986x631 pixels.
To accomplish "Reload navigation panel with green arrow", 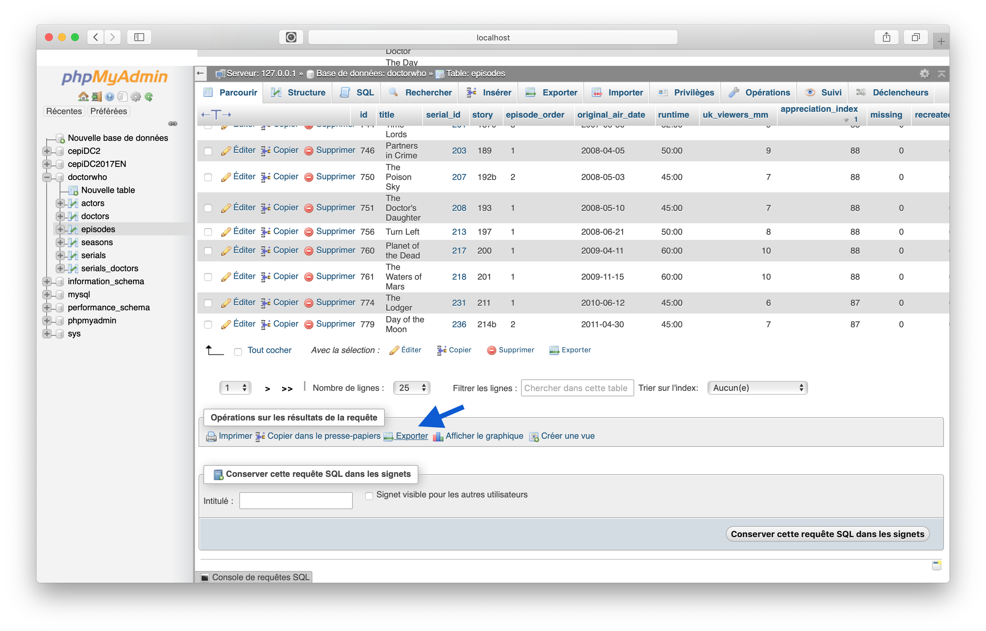I will [x=149, y=97].
